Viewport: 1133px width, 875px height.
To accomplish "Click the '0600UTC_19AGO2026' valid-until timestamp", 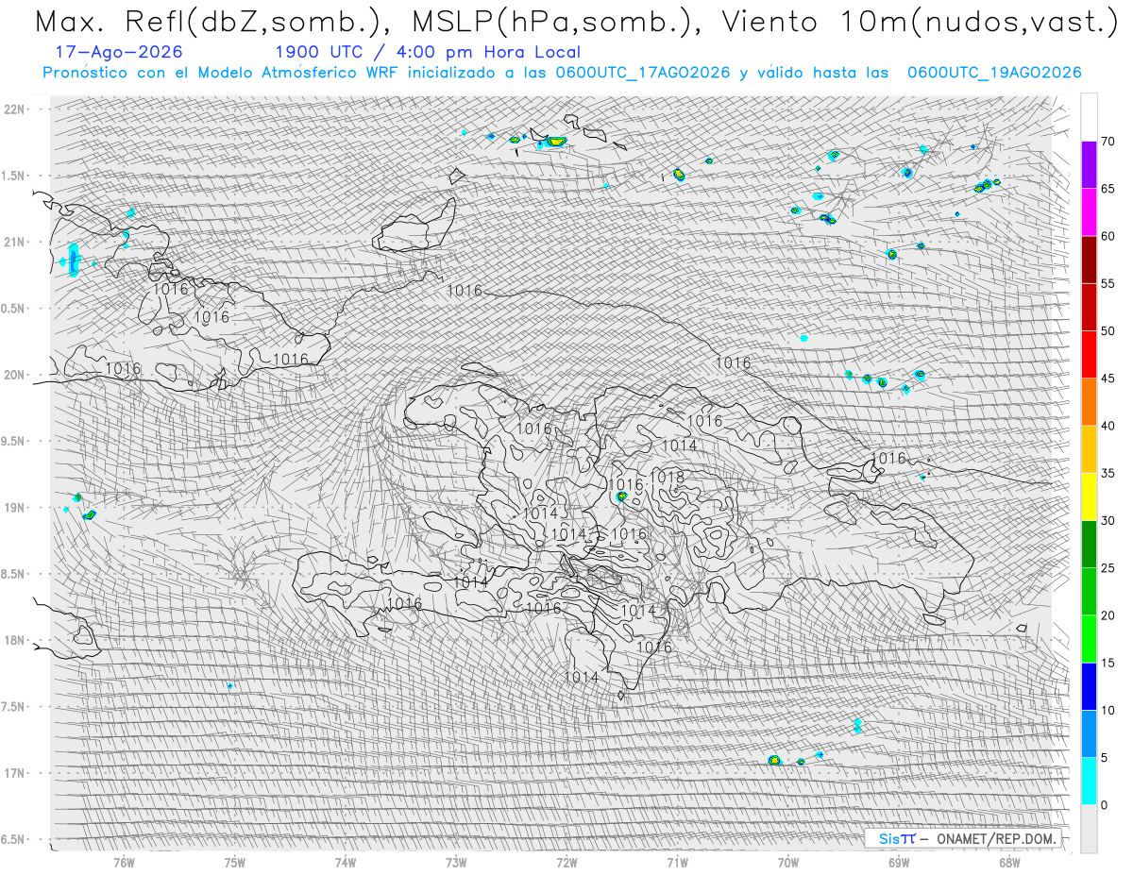I will click(994, 73).
